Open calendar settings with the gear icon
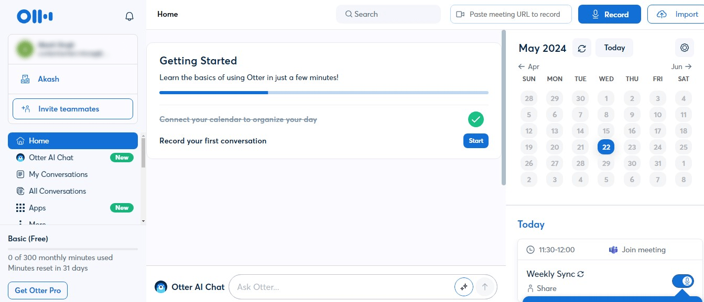Image resolution: width=704 pixels, height=302 pixels. tap(685, 47)
